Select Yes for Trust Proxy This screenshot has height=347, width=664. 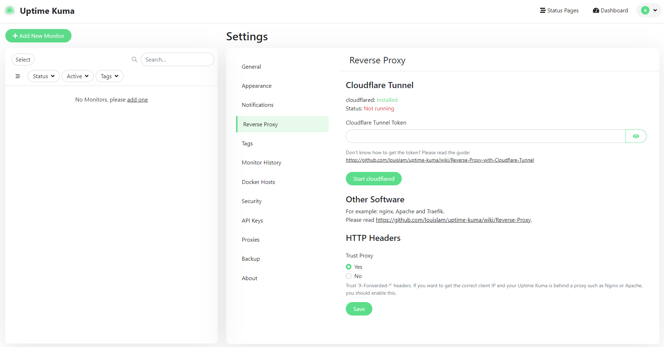pos(349,267)
